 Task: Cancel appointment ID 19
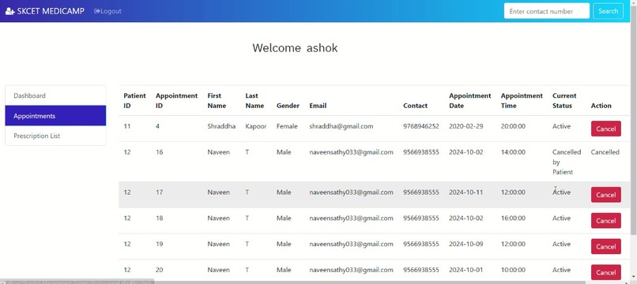click(605, 247)
